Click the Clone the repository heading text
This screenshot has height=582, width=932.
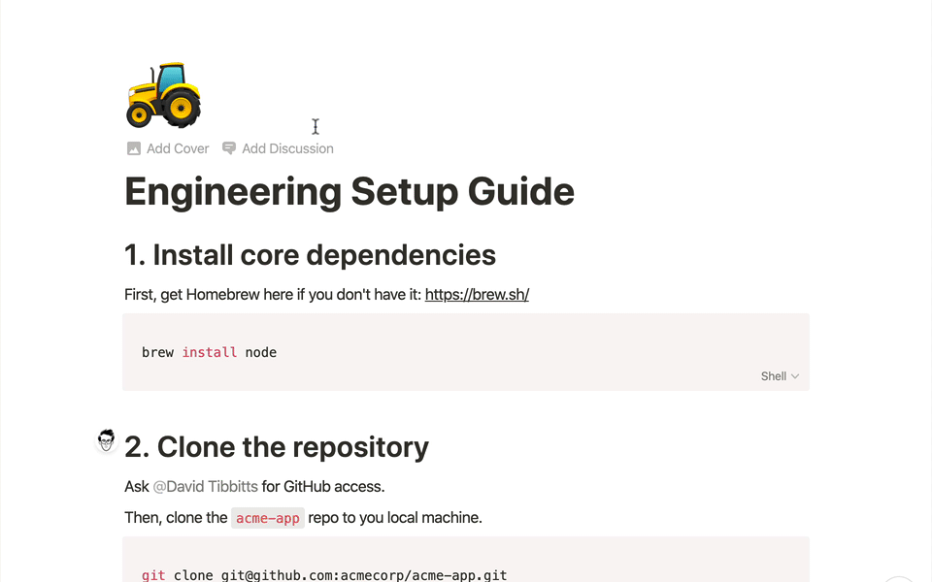277,447
